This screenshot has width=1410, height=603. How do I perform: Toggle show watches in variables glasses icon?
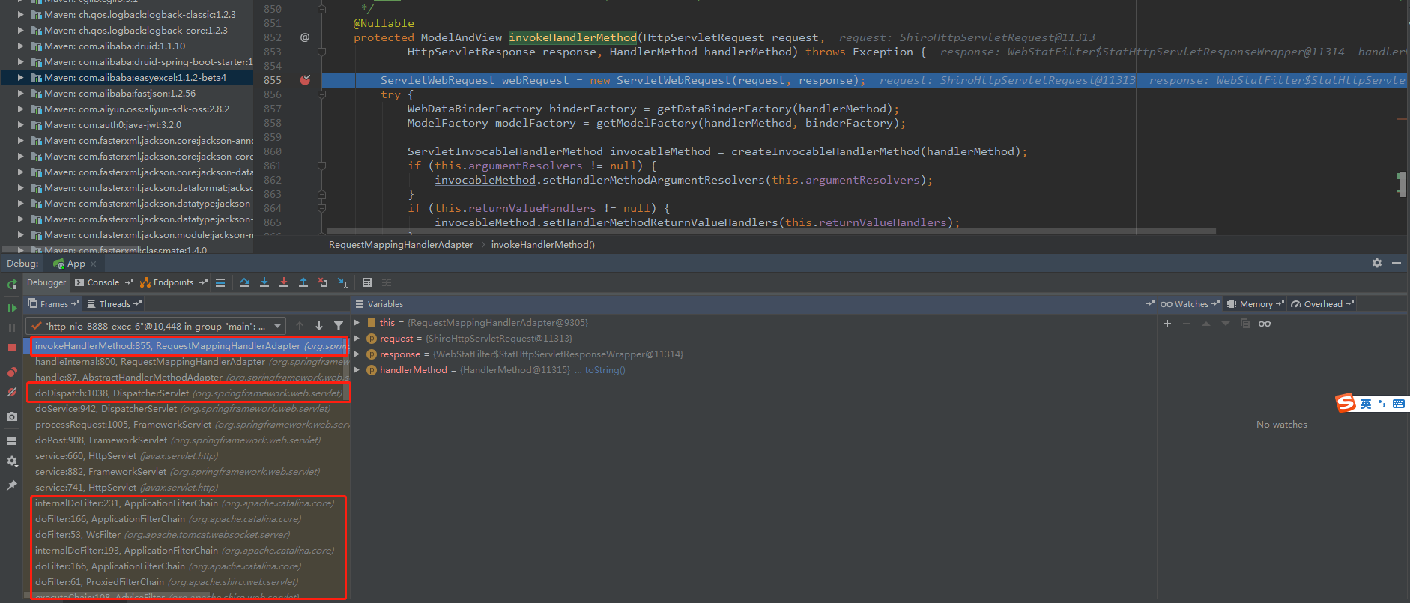click(x=1265, y=324)
